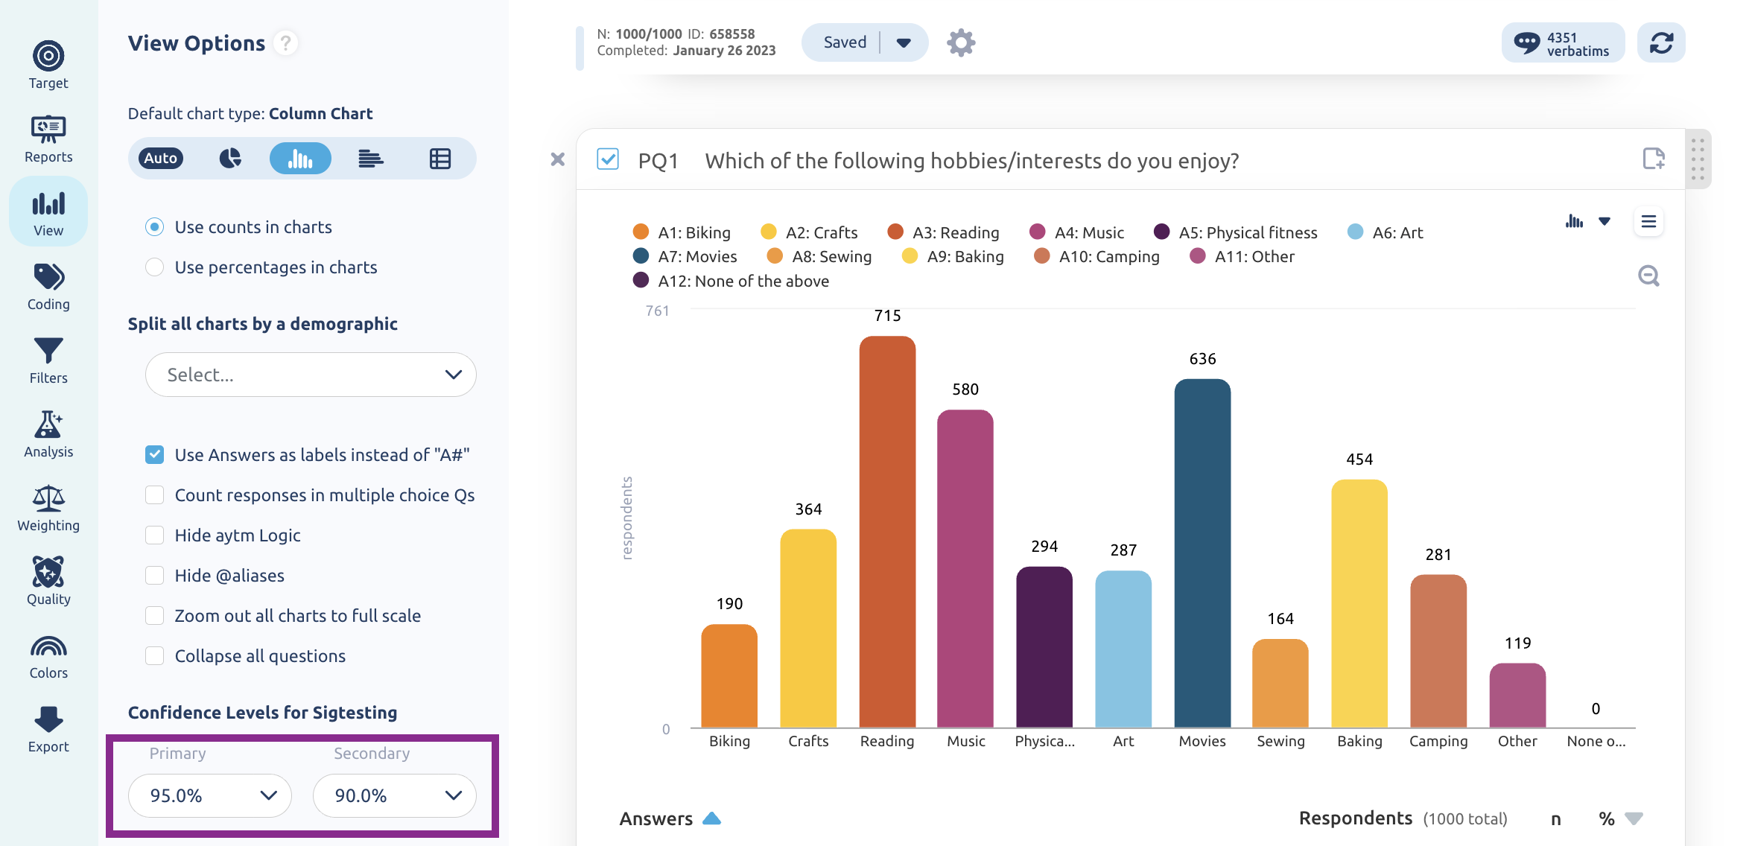Select the Auto chart type pill
The height and width of the screenshot is (846, 1752).
[x=161, y=158]
